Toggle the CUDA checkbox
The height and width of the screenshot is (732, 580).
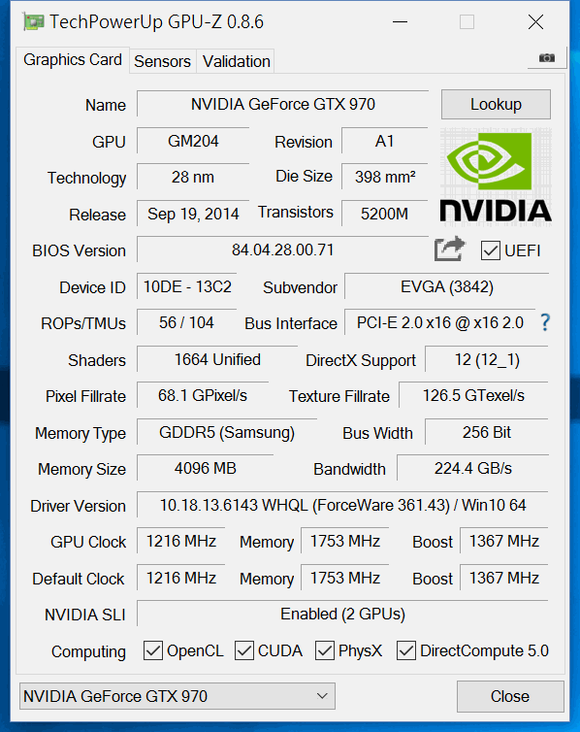pos(244,650)
